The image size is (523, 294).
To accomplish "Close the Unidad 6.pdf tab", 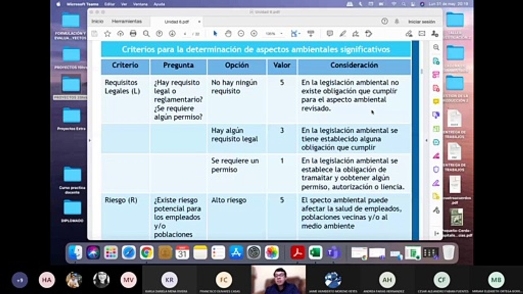I will point(199,22).
